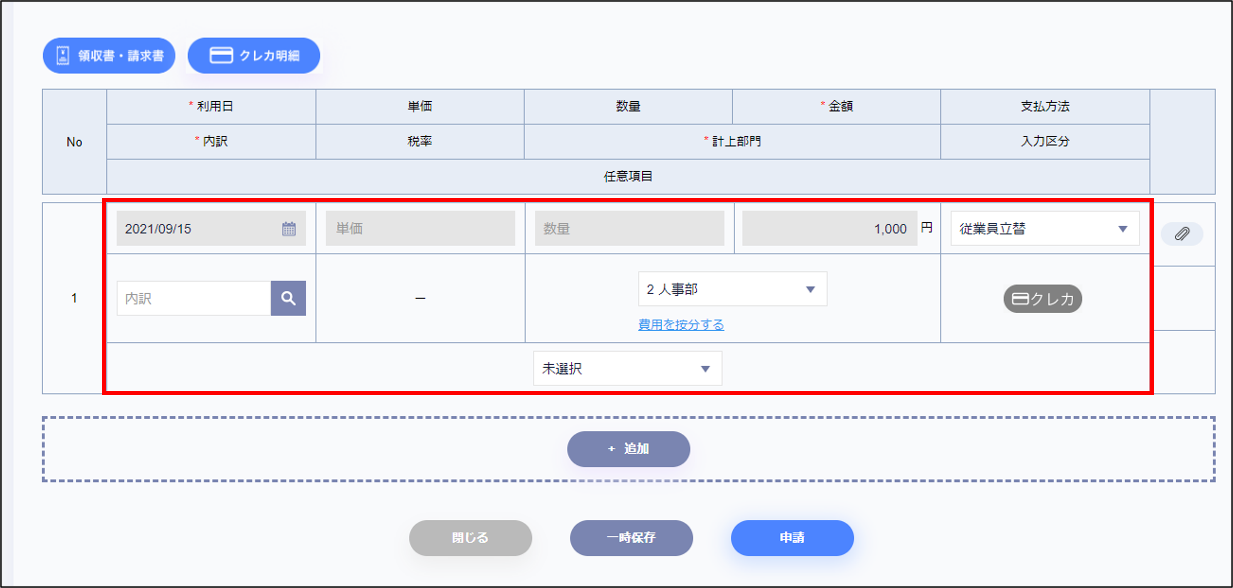Open the 未選択 optional item dropdown
Image resolution: width=1233 pixels, height=588 pixels.
tap(627, 368)
